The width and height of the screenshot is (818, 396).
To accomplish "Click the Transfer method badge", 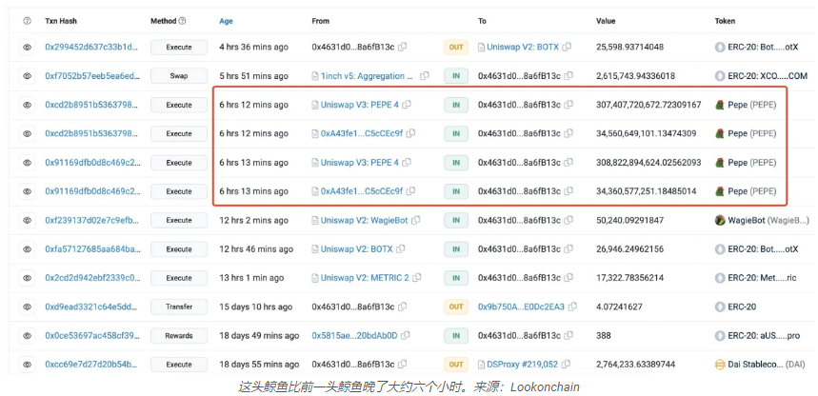I will 179,307.
